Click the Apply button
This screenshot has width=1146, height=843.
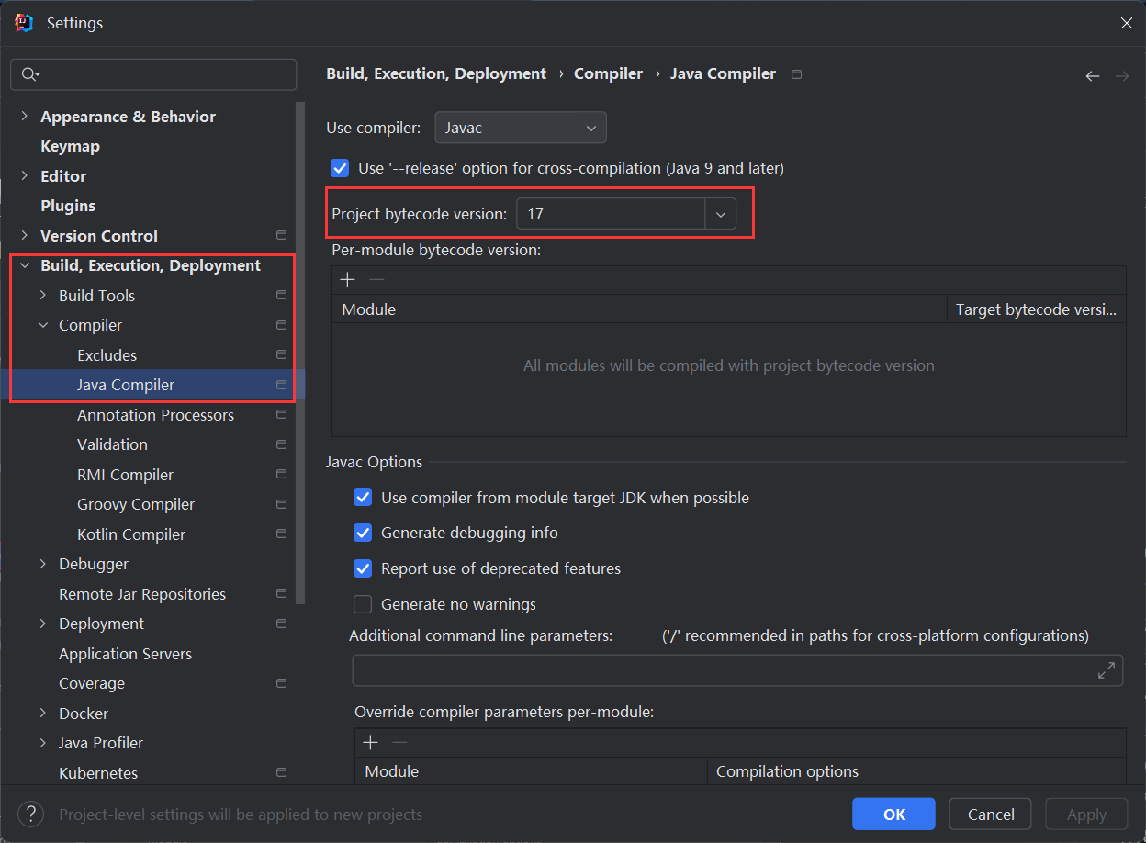click(1086, 814)
